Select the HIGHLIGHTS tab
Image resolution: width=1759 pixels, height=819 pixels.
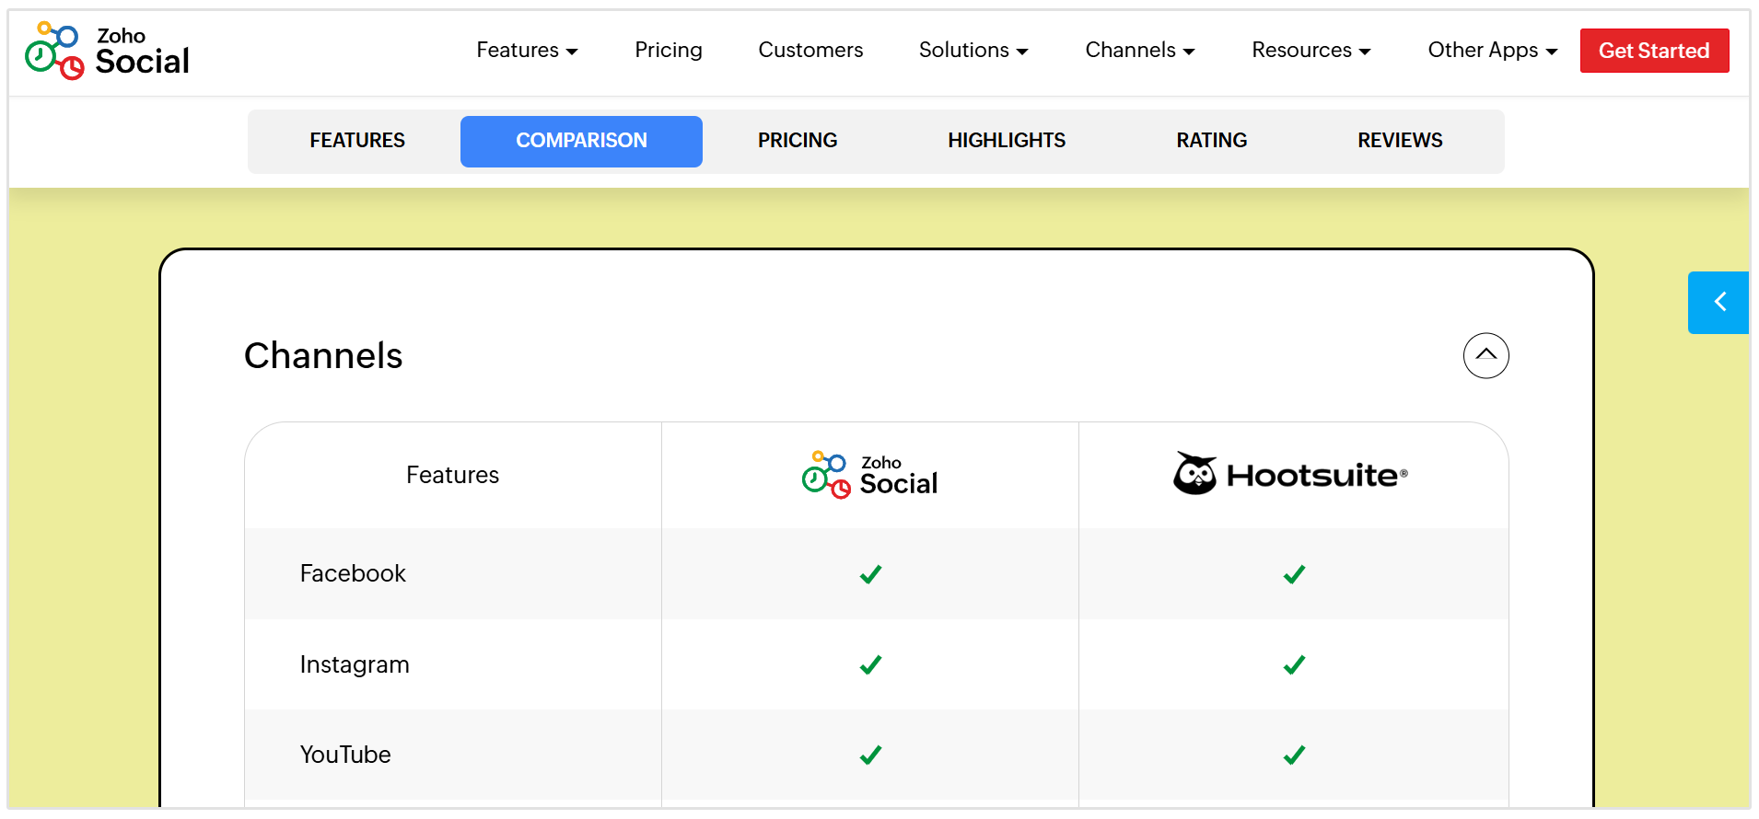pos(1007,141)
